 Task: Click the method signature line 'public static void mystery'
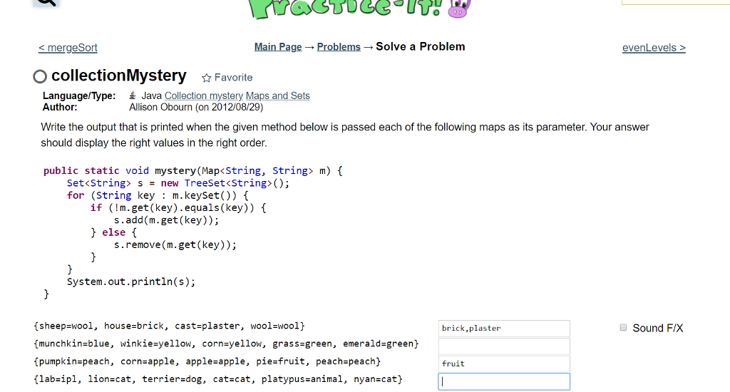pyautogui.click(x=192, y=171)
